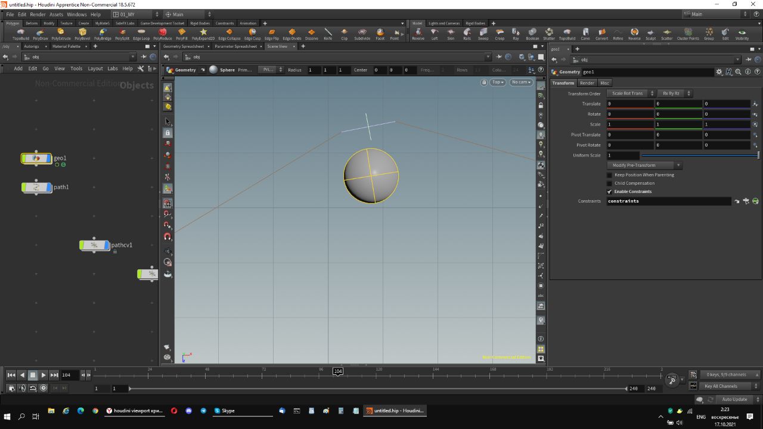Open the Render menu in the menu bar
The height and width of the screenshot is (429, 763).
[x=38, y=14]
